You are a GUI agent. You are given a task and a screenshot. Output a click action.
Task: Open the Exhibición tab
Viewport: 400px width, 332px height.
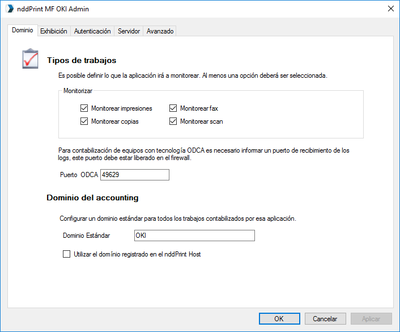tap(54, 31)
